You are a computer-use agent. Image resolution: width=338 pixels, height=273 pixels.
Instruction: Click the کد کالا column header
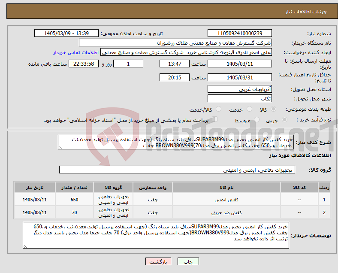point(299,188)
